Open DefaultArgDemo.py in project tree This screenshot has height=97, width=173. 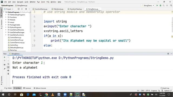[16, 48]
